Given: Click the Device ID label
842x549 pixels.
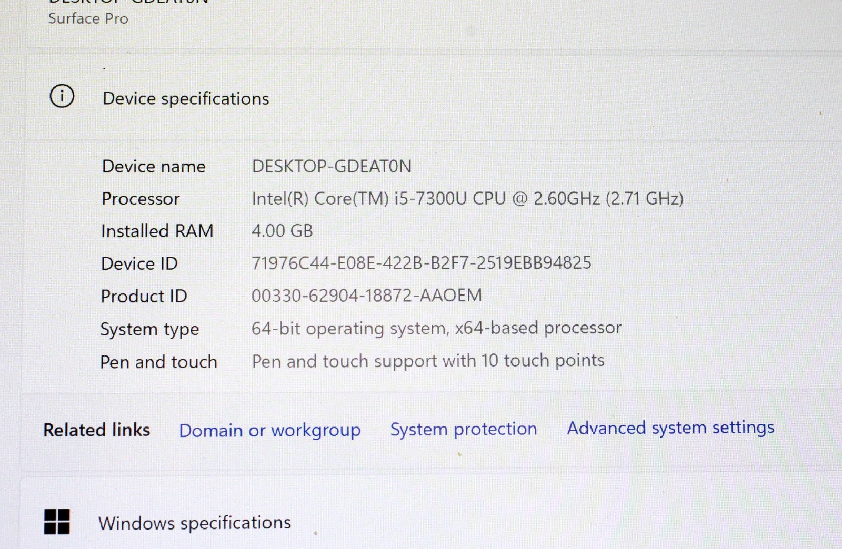Looking at the screenshot, I should coord(139,263).
